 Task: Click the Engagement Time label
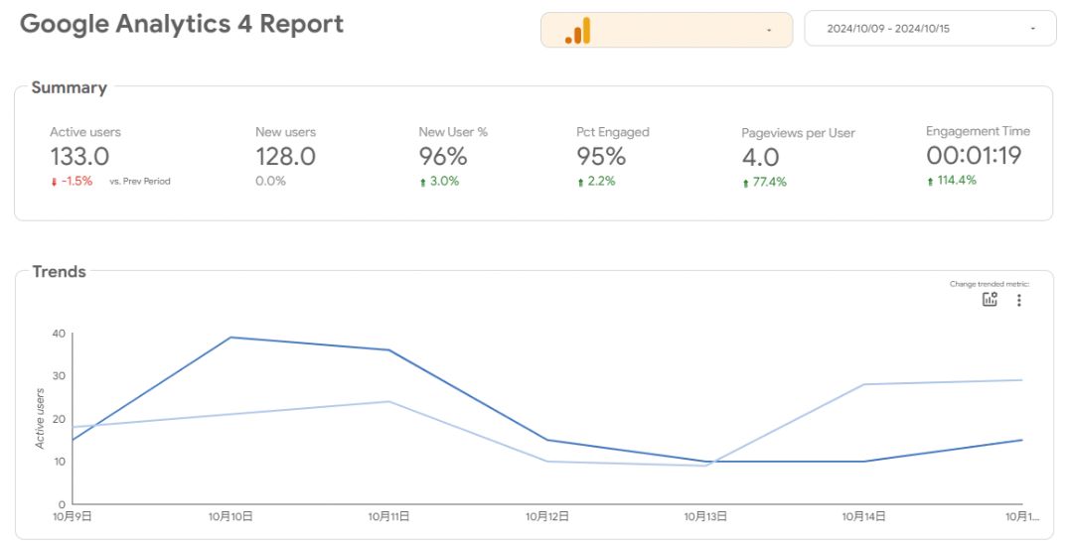[978, 132]
